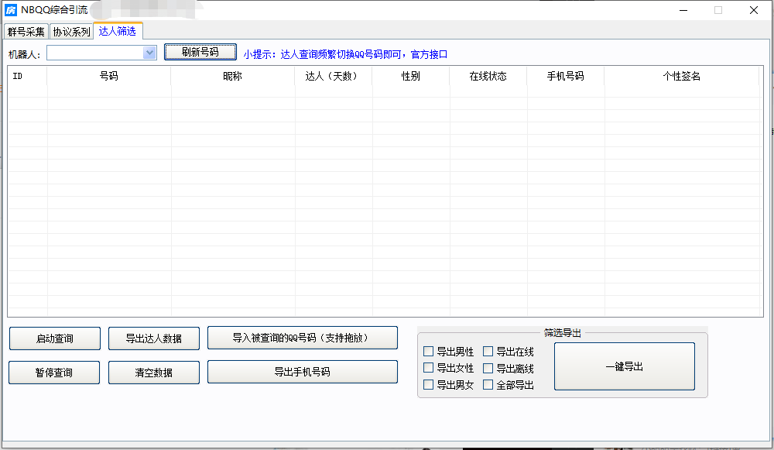The image size is (774, 450).
Task: Click the NBQQ app icon in title bar
Action: pyautogui.click(x=11, y=10)
